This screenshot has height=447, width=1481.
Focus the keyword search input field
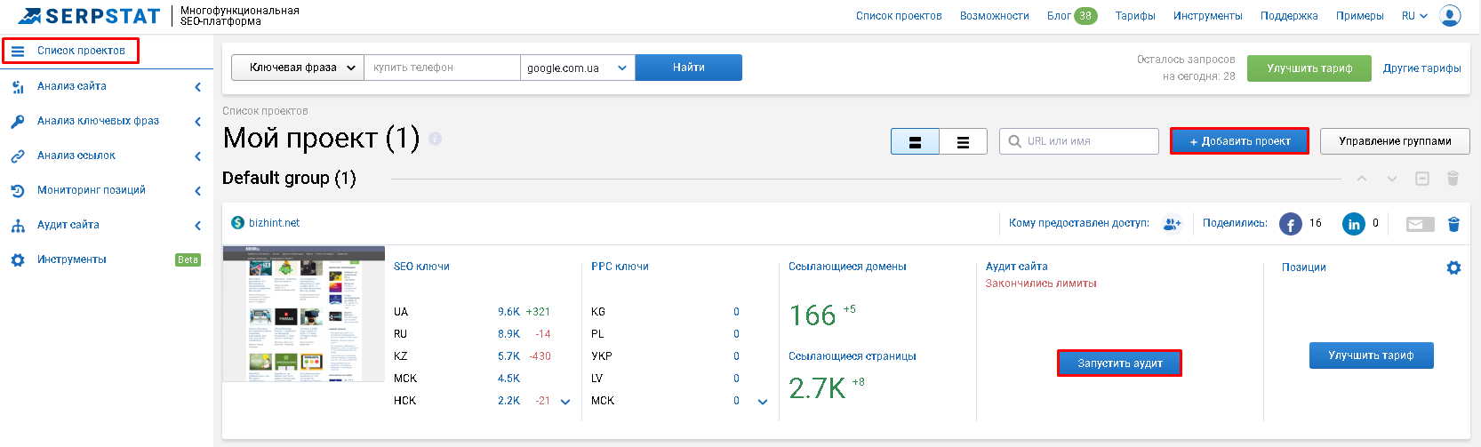click(x=442, y=68)
